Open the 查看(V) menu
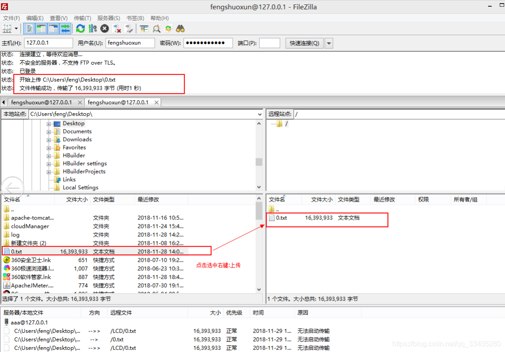 (59, 18)
